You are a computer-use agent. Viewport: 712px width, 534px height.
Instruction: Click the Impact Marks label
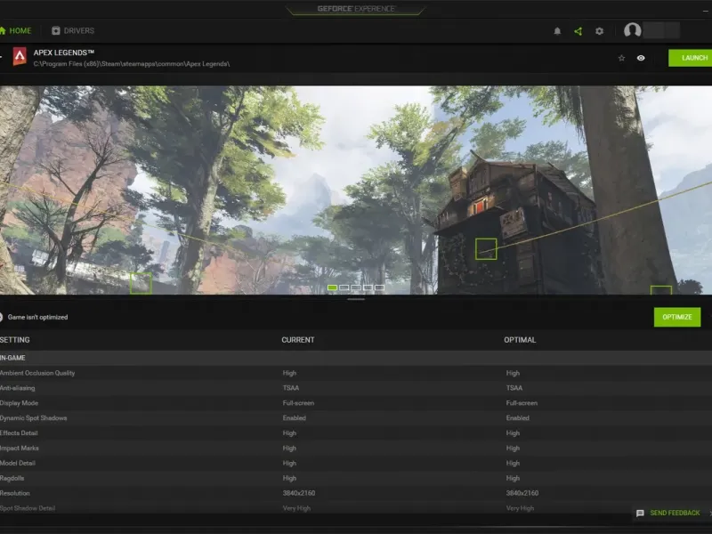point(19,448)
